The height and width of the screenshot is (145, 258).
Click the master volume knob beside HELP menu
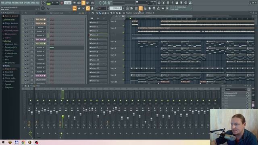[43, 3]
